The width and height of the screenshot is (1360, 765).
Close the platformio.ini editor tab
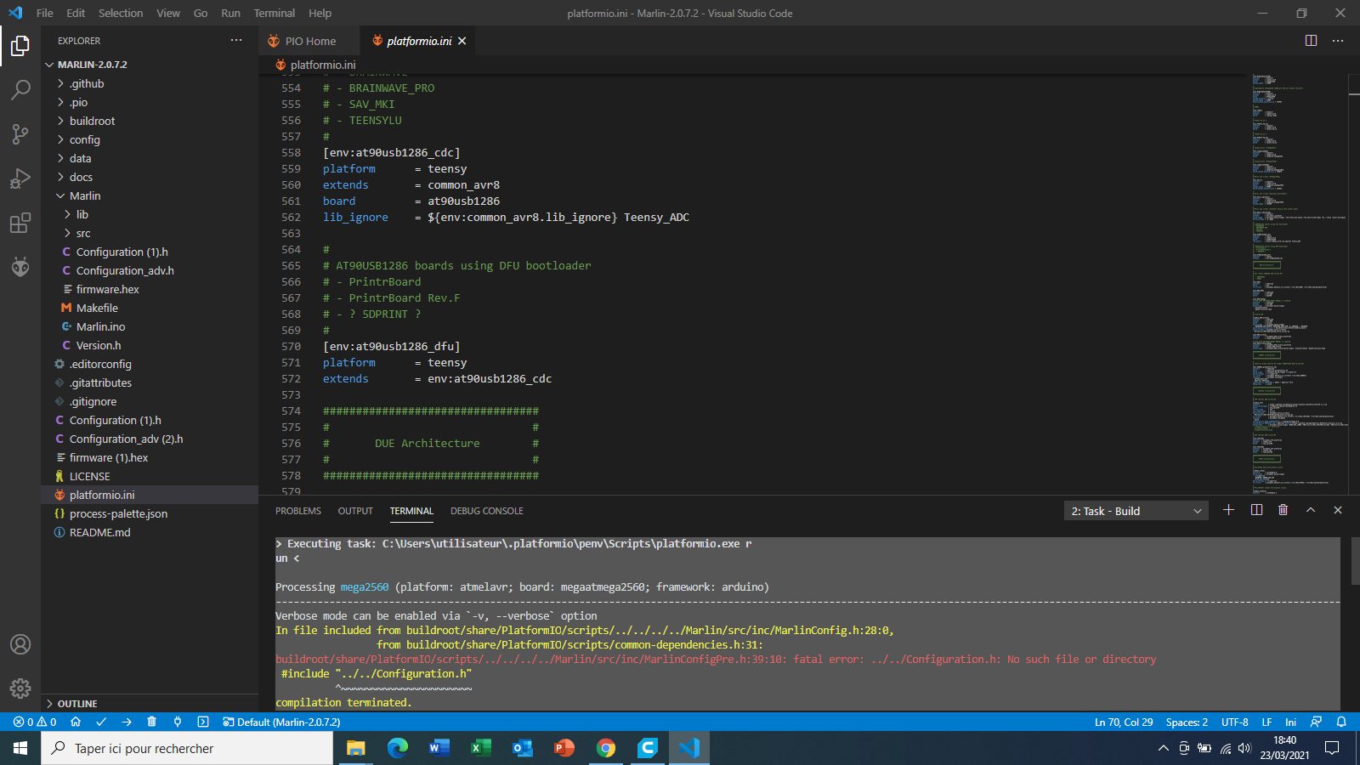[x=462, y=41]
